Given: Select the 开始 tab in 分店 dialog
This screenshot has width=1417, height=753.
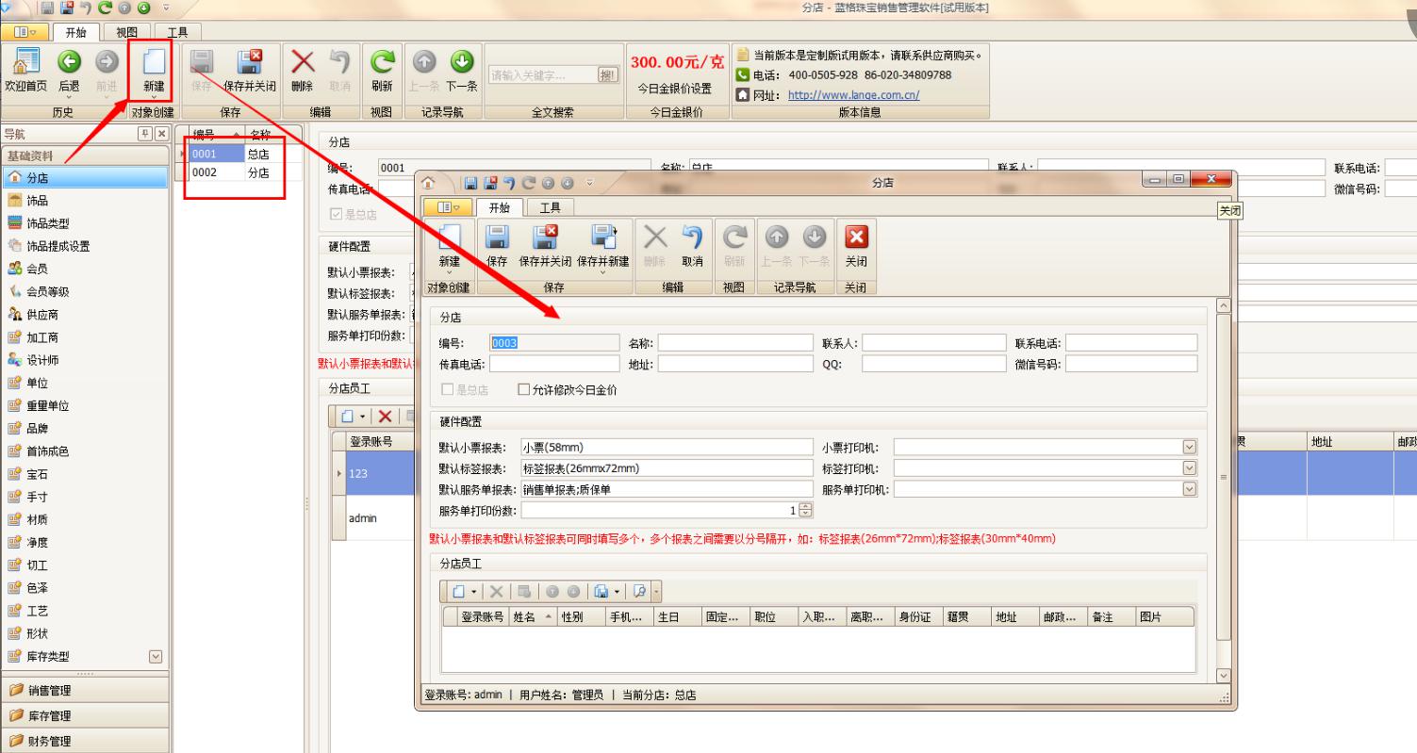Looking at the screenshot, I should [x=499, y=207].
